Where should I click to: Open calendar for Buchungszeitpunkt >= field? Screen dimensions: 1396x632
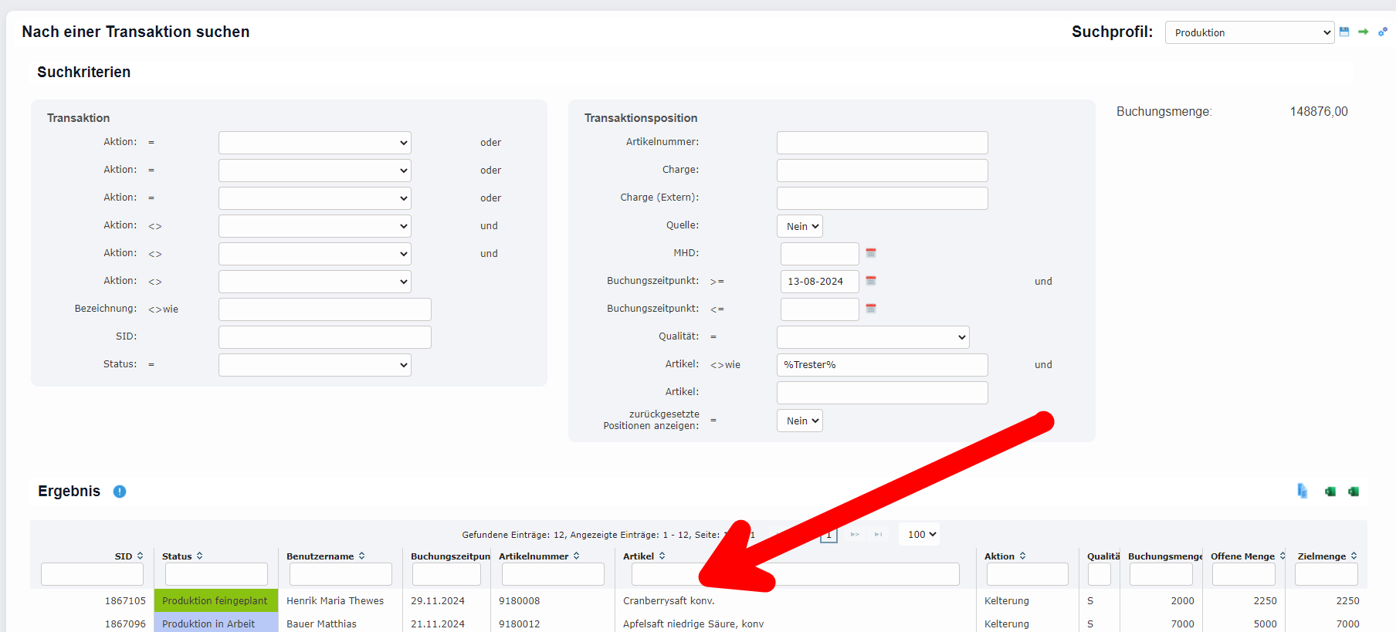click(x=871, y=281)
